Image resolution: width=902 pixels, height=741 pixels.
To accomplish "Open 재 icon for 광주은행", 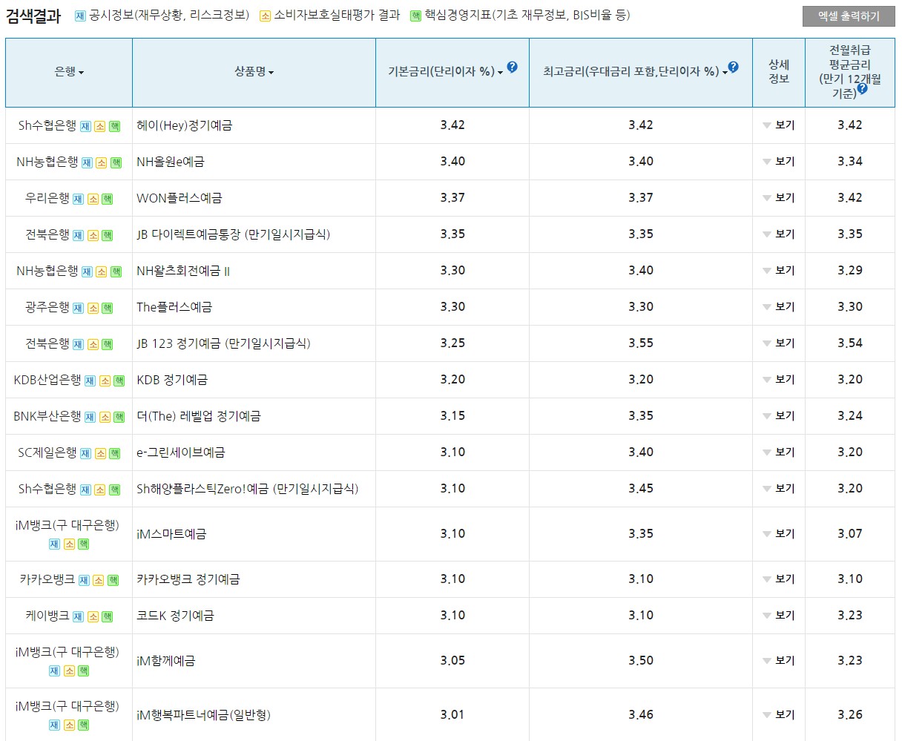I will (x=79, y=308).
